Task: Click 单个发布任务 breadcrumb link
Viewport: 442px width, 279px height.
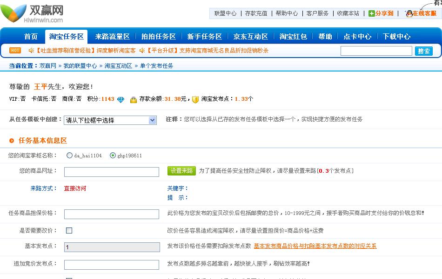Action: coord(156,66)
